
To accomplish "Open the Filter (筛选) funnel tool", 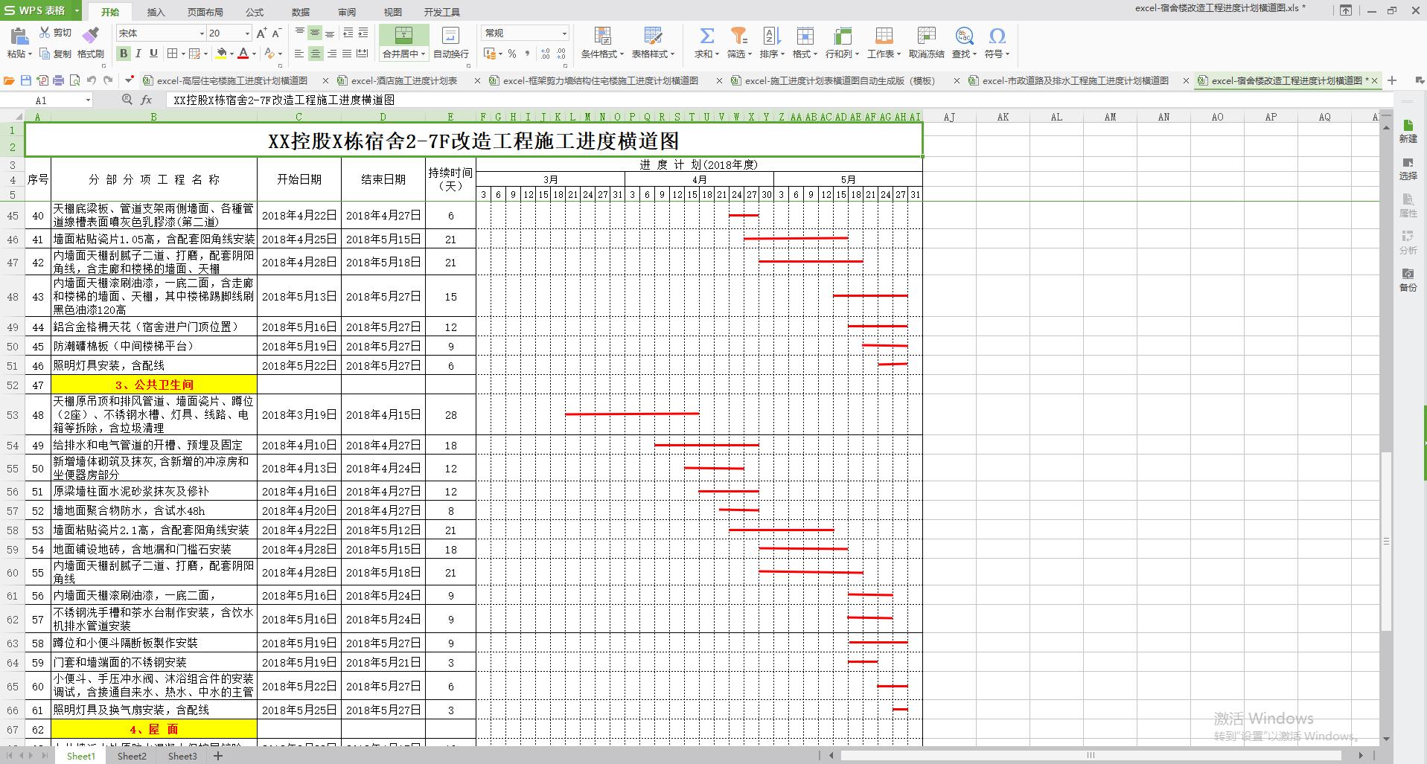I will (x=738, y=36).
